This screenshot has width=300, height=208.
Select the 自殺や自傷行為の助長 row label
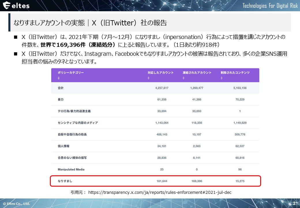point(72,134)
